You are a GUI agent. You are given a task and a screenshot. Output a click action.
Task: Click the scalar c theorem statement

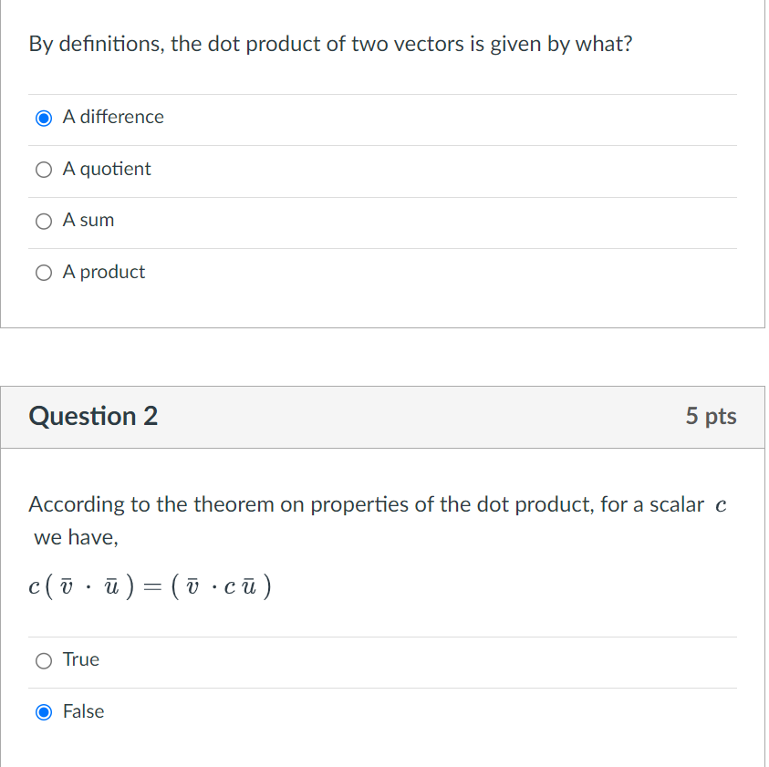377,520
